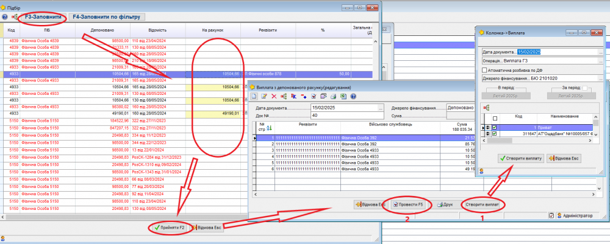Click F4-Заповнити по фільтру button
Viewport: 610px width, 244px height.
click(x=106, y=17)
